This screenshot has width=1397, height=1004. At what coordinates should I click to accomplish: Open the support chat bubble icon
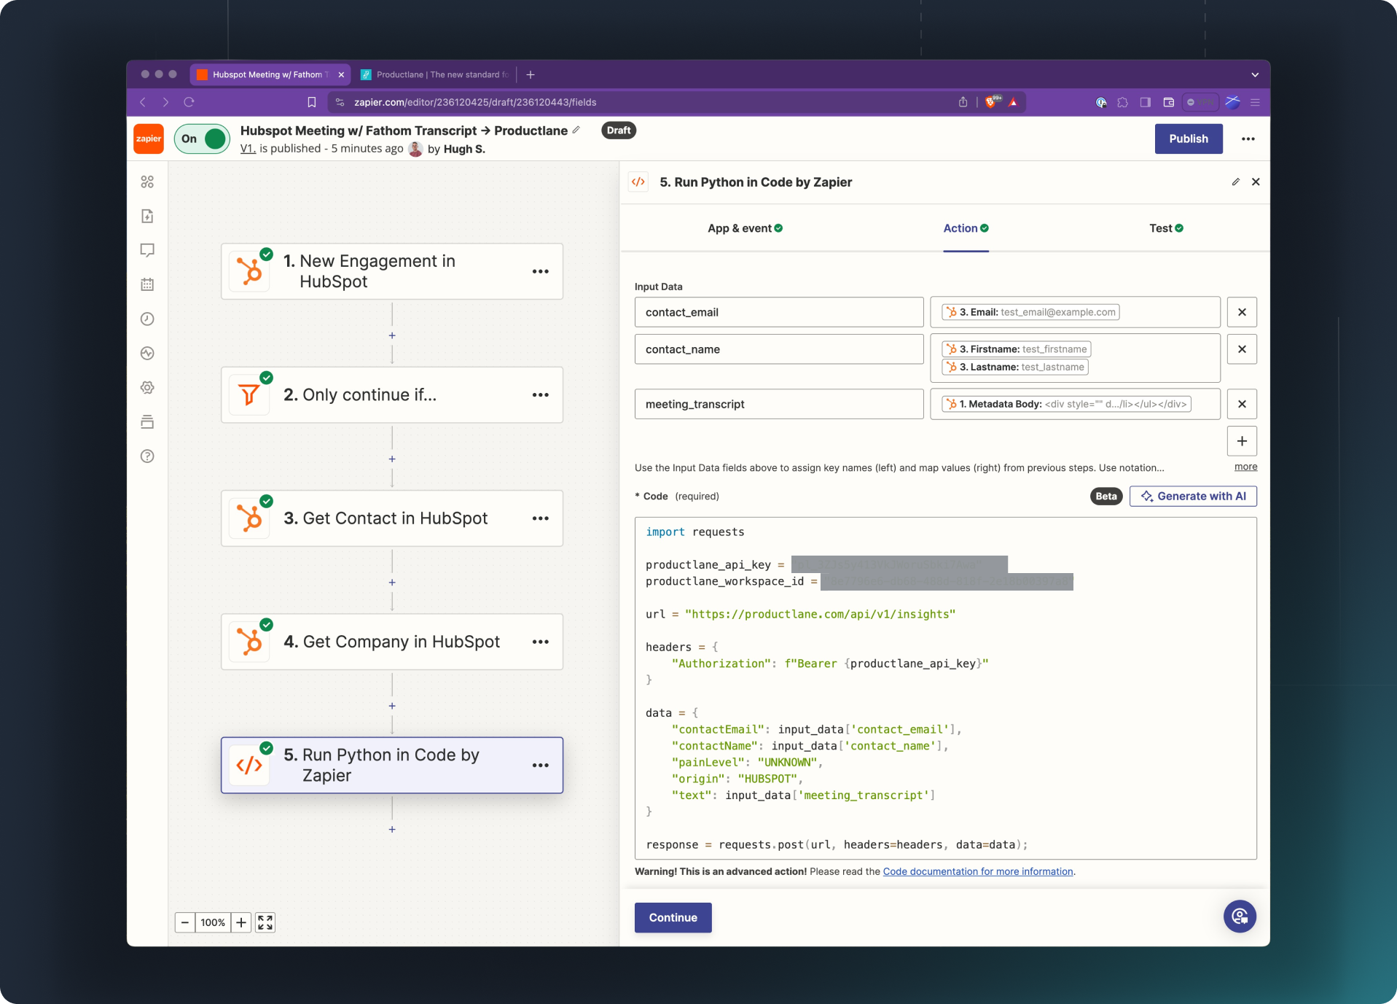coord(1240,917)
